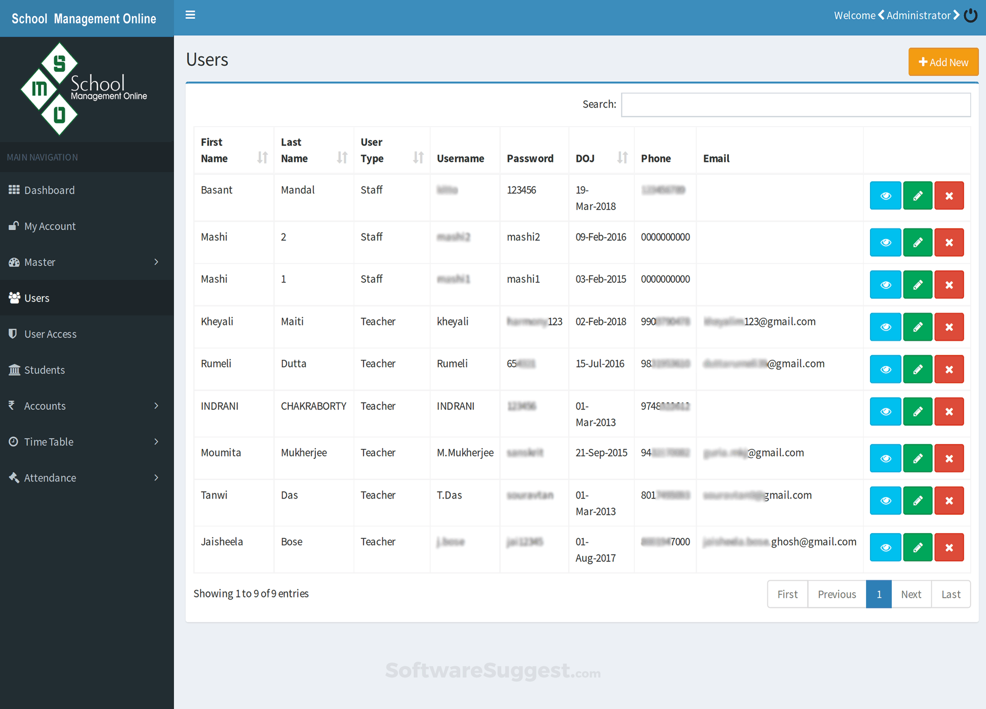
Task: View Basant Mandal's details with the eye icon
Action: tap(885, 195)
